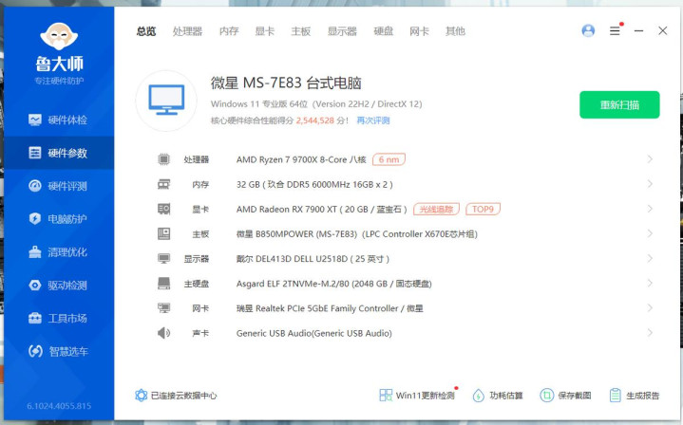The image size is (683, 425).
Task: Expand the Asgard ELF disk row chevron
Action: pos(650,284)
